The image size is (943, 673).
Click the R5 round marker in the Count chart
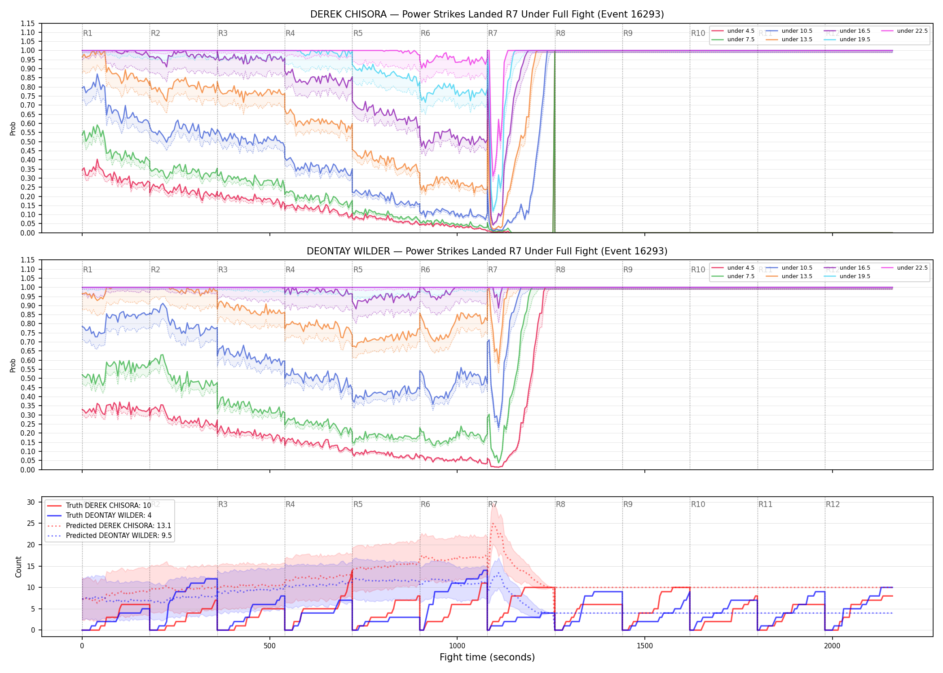[x=358, y=504]
